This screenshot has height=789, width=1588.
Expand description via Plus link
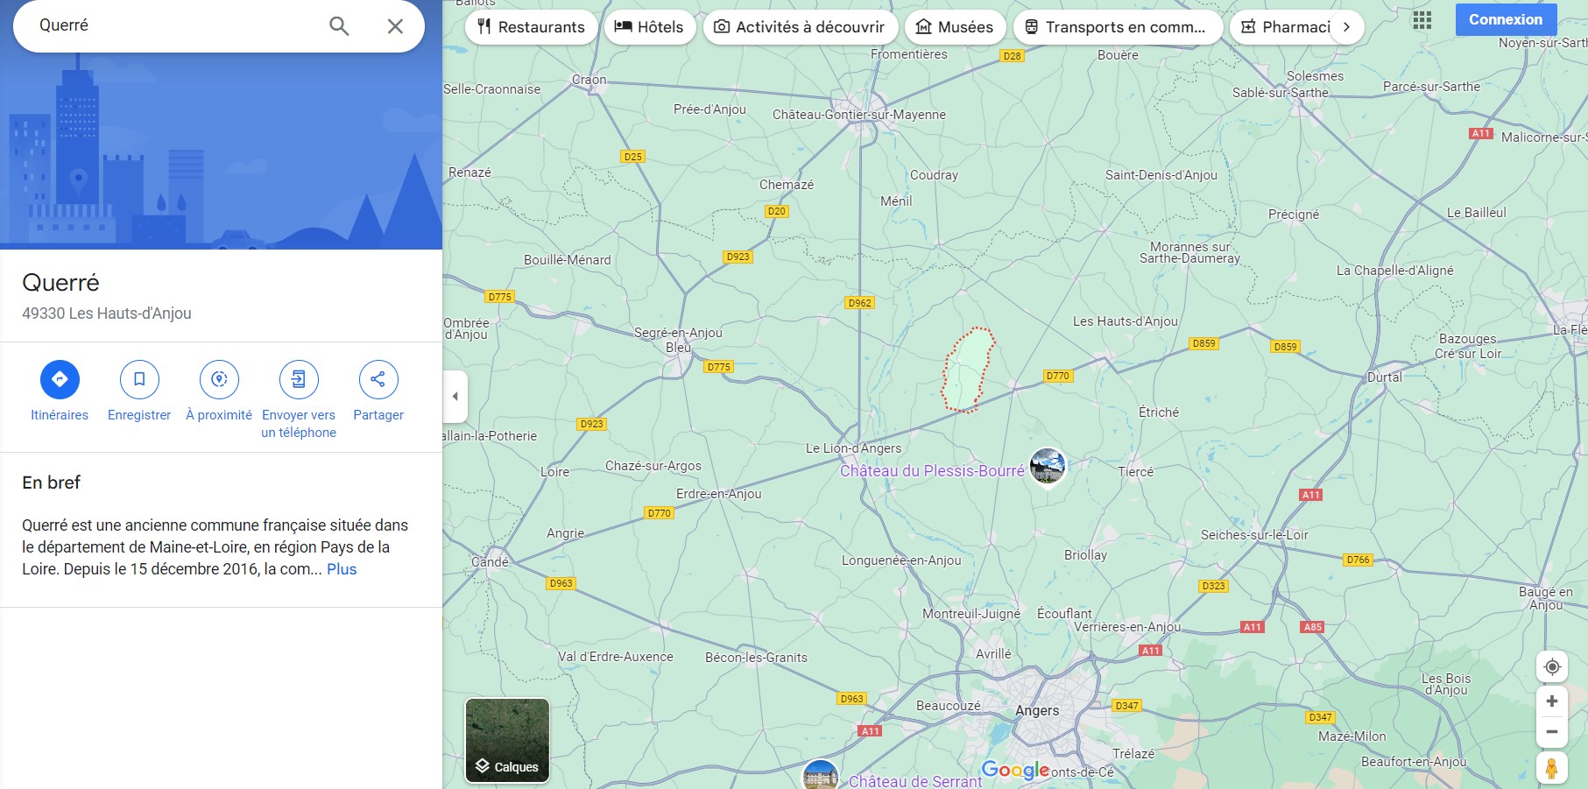[x=342, y=569]
